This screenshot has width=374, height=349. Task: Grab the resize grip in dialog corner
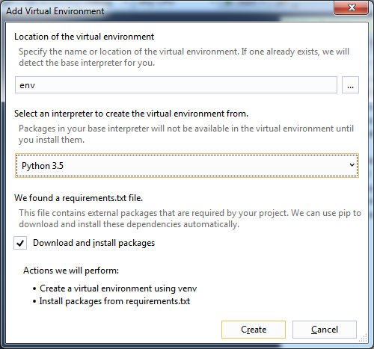[x=363, y=338]
